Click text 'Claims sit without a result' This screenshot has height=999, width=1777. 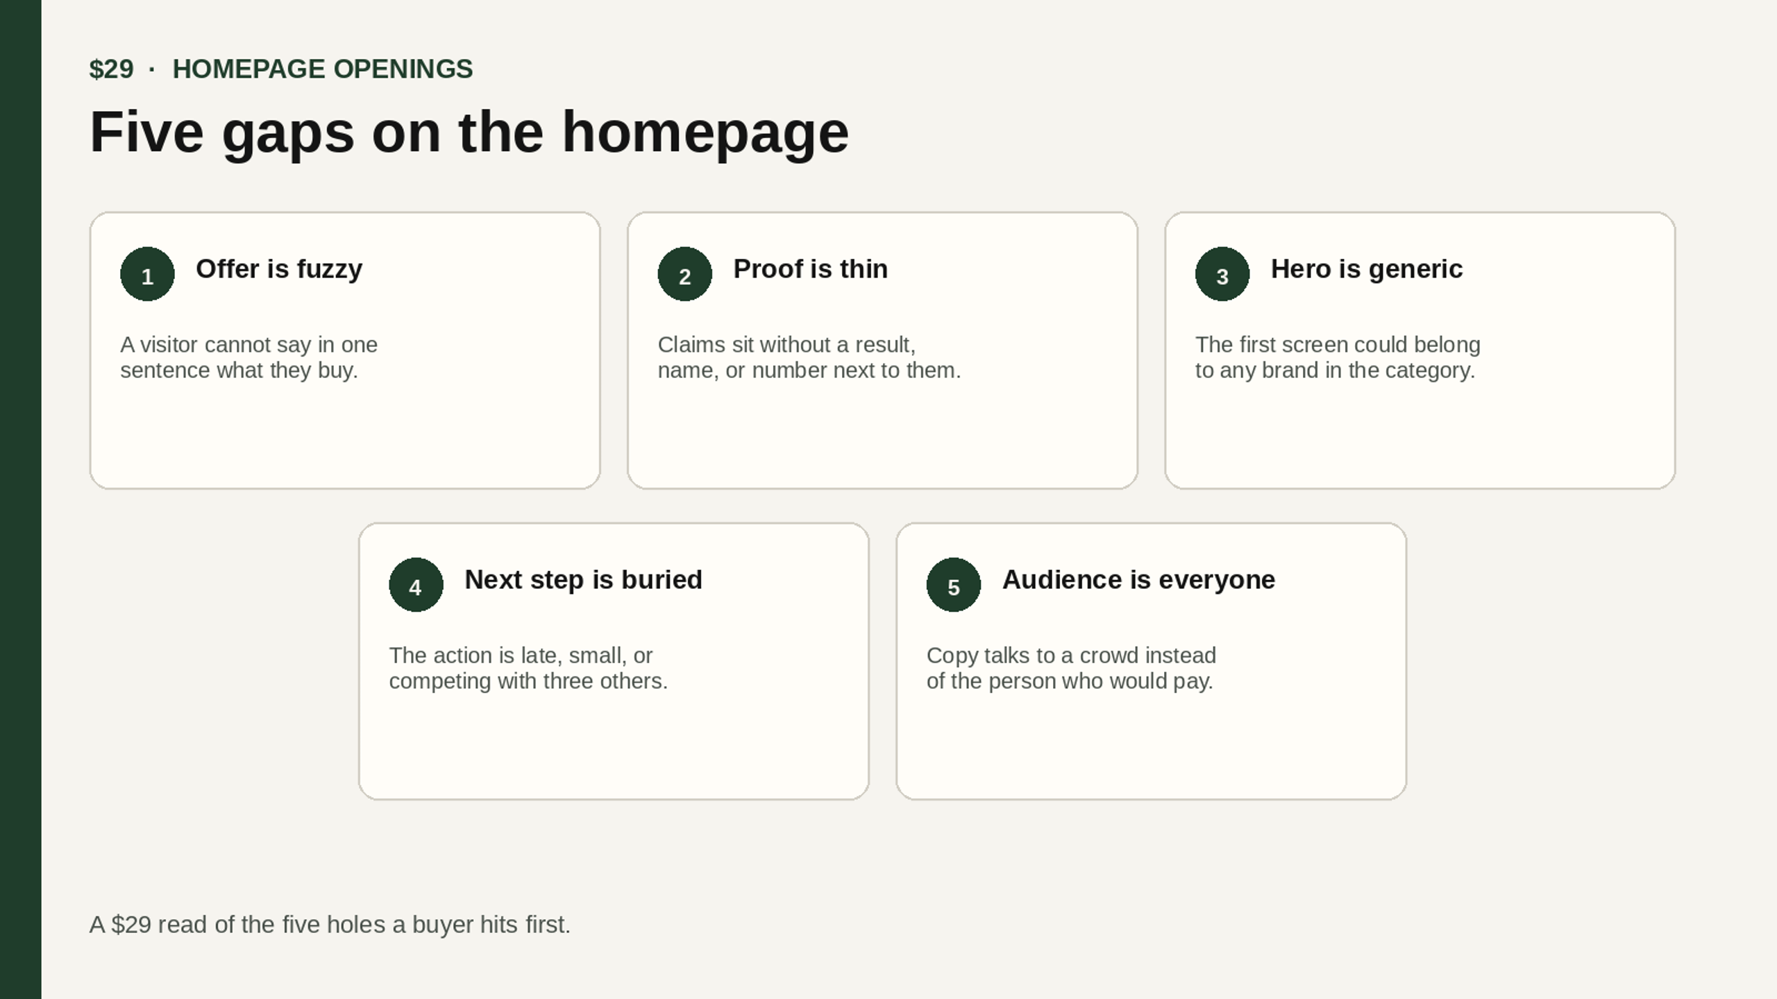point(786,345)
